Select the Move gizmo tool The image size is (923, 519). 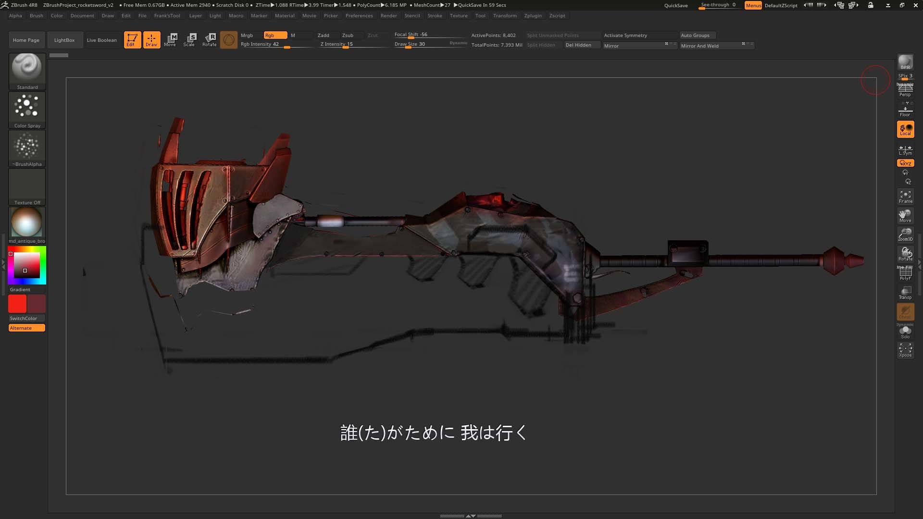(171, 40)
